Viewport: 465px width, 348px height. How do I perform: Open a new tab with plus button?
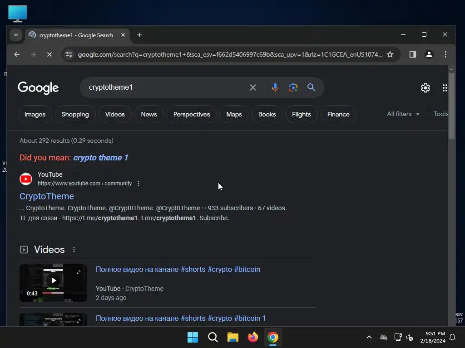pos(139,35)
